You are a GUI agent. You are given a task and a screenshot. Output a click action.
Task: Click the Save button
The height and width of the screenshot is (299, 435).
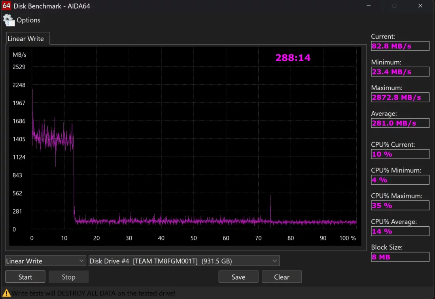pos(238,277)
